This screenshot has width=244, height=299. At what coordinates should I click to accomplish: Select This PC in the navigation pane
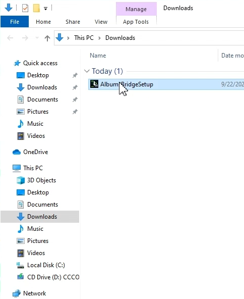(x=33, y=168)
